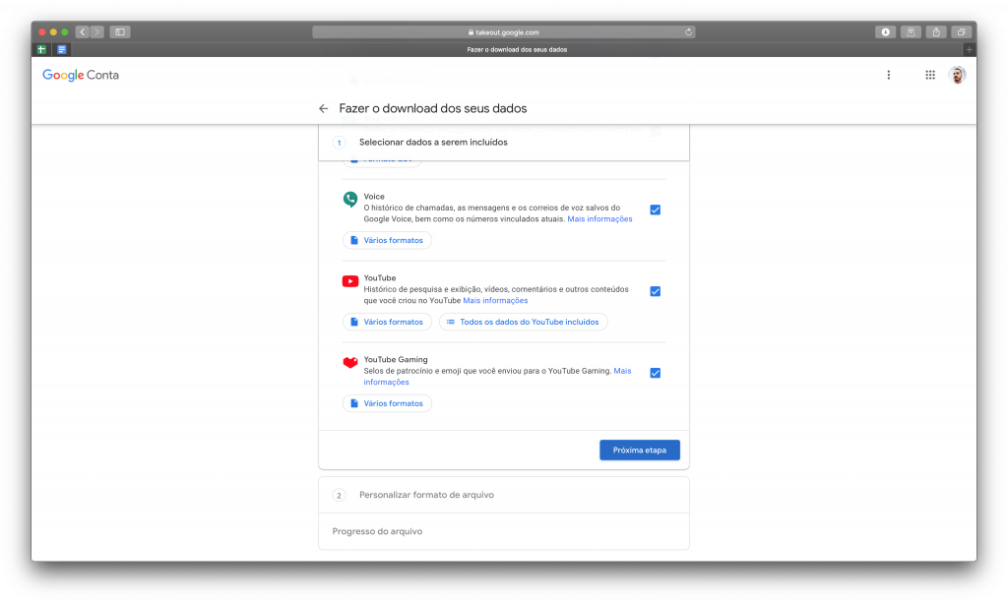Click the back arrow beside page title
Image resolution: width=1008 pixels, height=603 pixels.
[x=323, y=108]
